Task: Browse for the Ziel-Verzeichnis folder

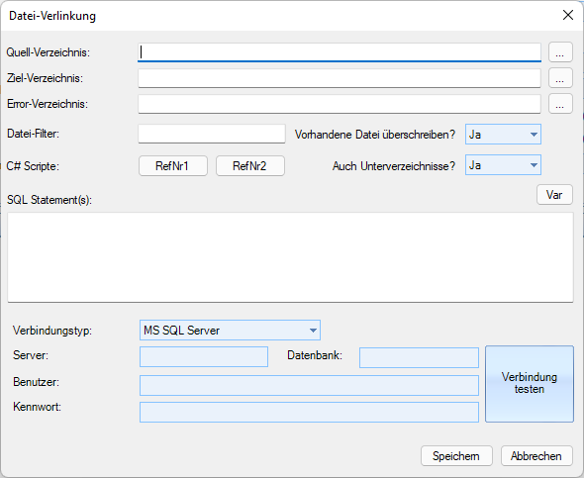Action: click(x=560, y=78)
